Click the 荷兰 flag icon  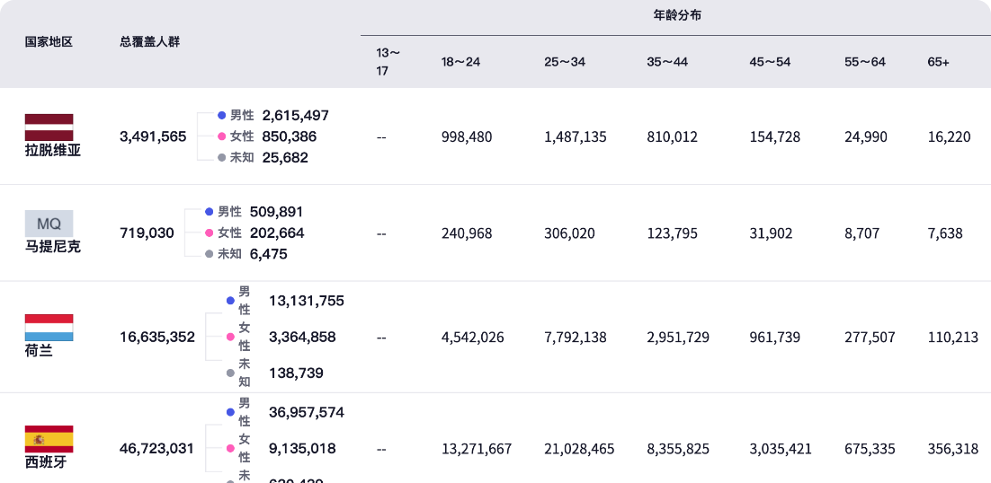tap(49, 328)
